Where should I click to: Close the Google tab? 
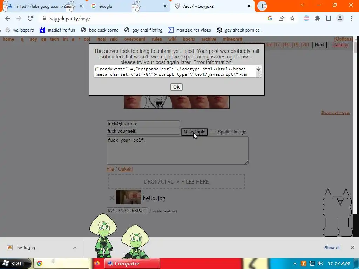tap(165, 6)
